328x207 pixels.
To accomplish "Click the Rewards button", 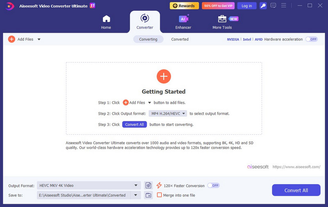I will [184, 6].
